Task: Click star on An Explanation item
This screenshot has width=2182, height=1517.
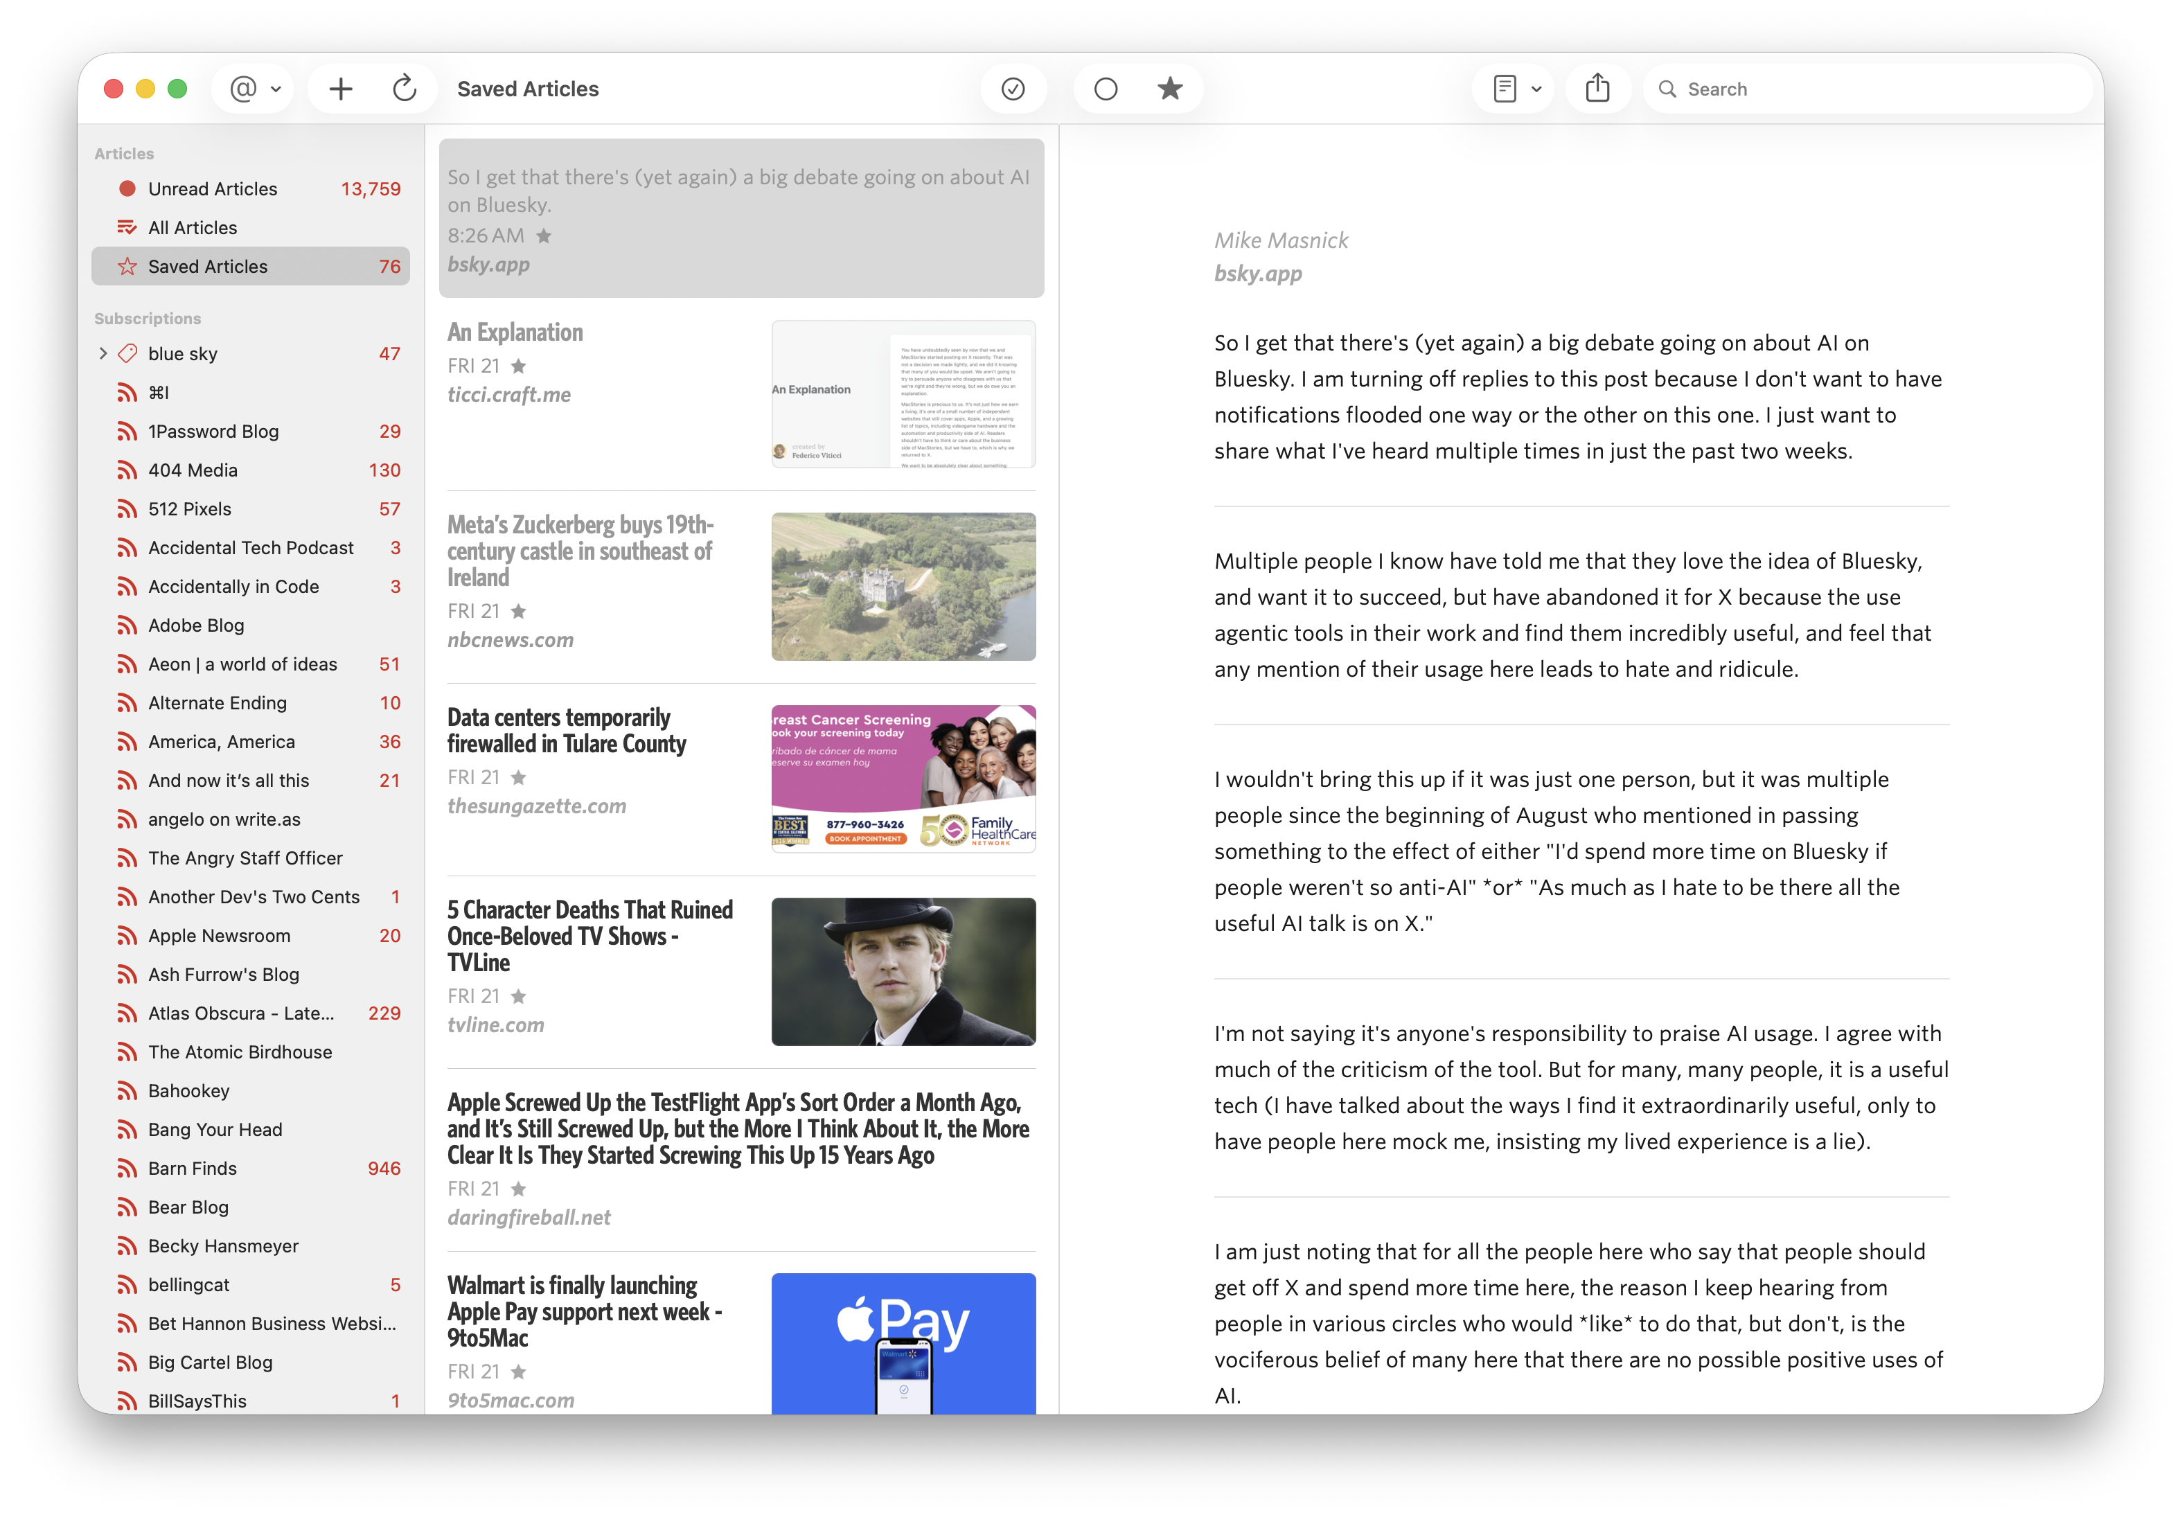Action: tap(519, 366)
